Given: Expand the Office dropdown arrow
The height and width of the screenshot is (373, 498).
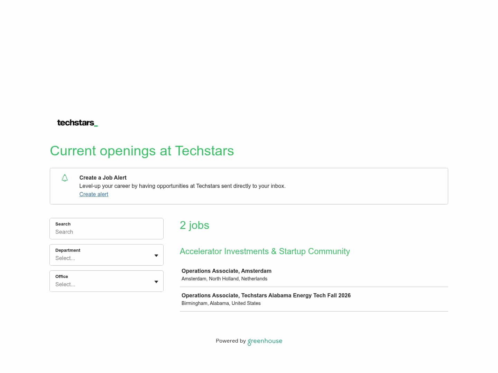Looking at the screenshot, I should point(156,282).
